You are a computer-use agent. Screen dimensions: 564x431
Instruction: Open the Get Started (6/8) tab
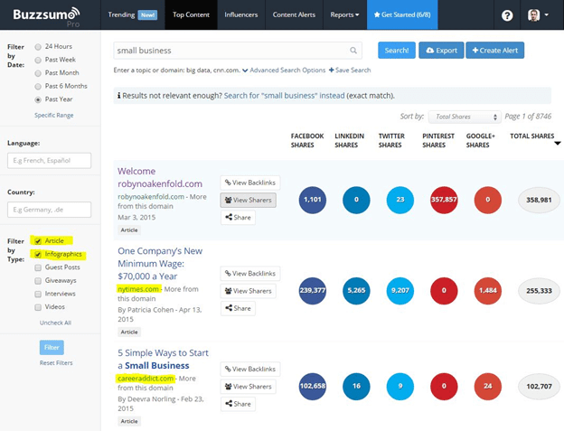402,14
